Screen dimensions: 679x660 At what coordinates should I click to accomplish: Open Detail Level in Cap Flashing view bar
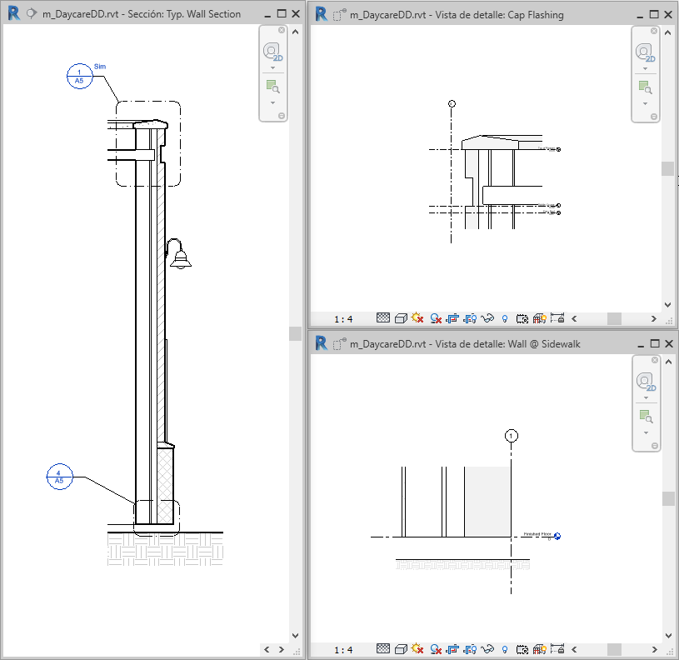coord(382,318)
